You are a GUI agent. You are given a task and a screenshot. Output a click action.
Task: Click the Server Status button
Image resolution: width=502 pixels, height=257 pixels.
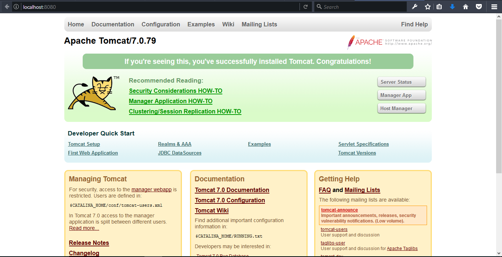402,82
